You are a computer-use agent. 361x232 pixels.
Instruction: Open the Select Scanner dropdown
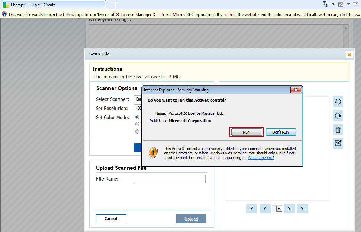point(138,99)
